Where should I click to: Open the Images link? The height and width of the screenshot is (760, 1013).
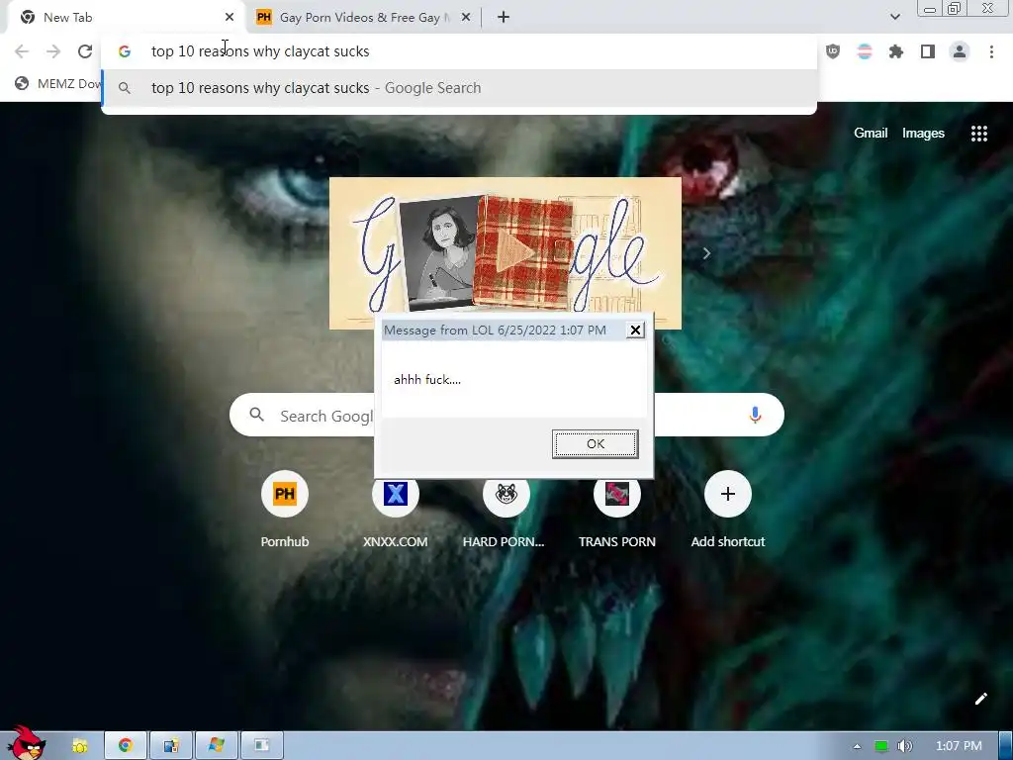(x=923, y=134)
